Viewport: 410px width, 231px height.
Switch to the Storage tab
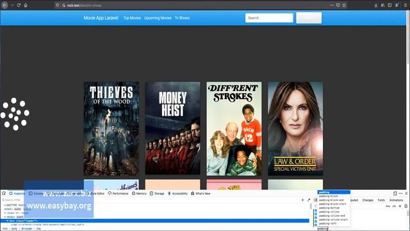157,194
